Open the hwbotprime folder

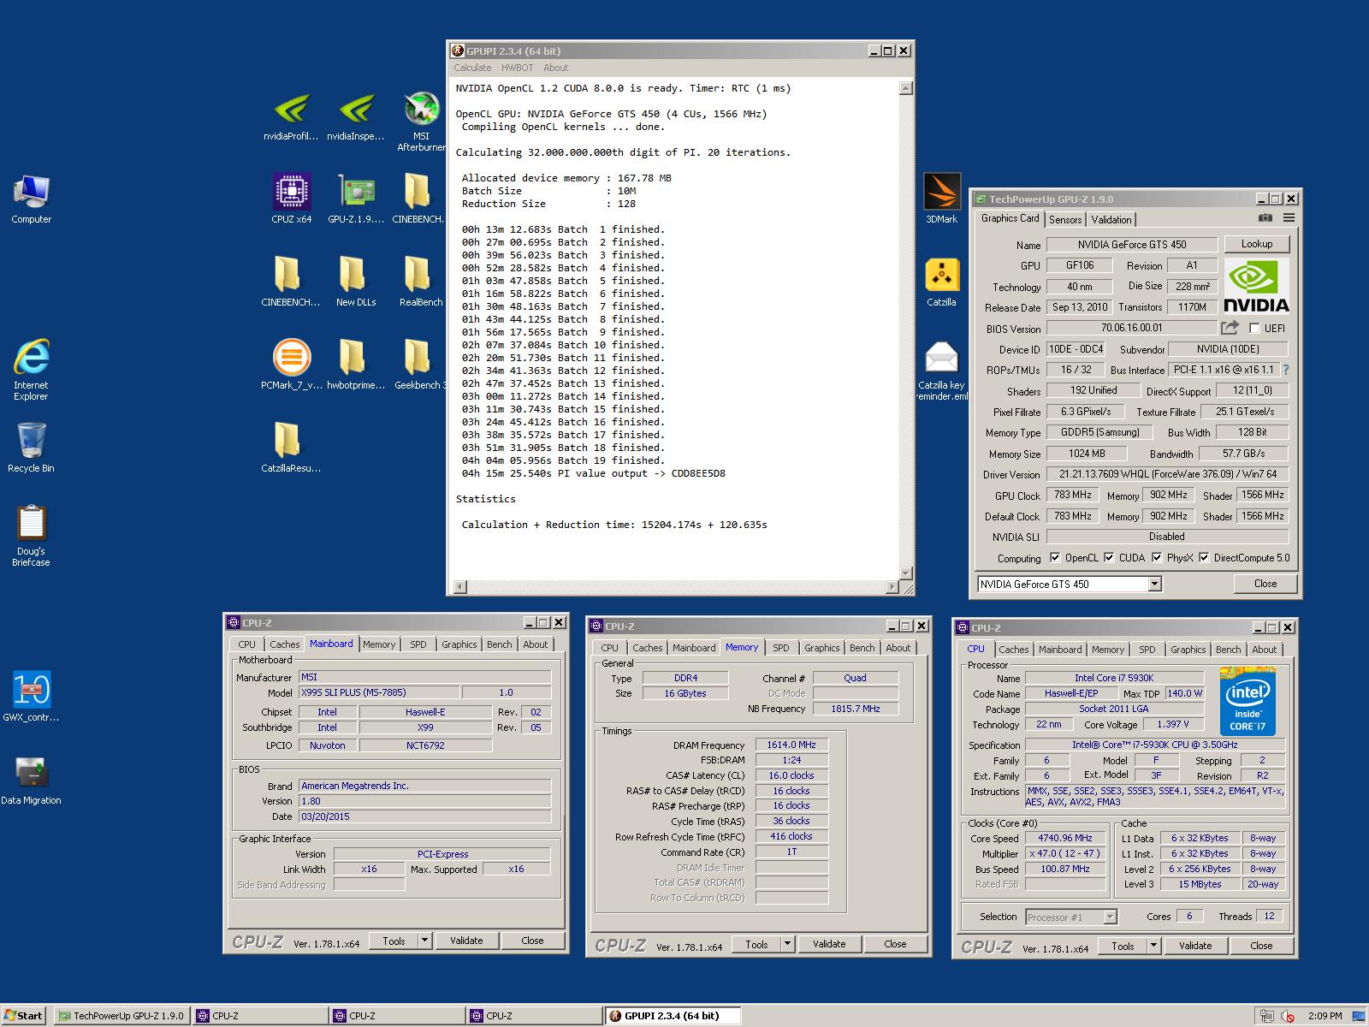[x=356, y=365]
